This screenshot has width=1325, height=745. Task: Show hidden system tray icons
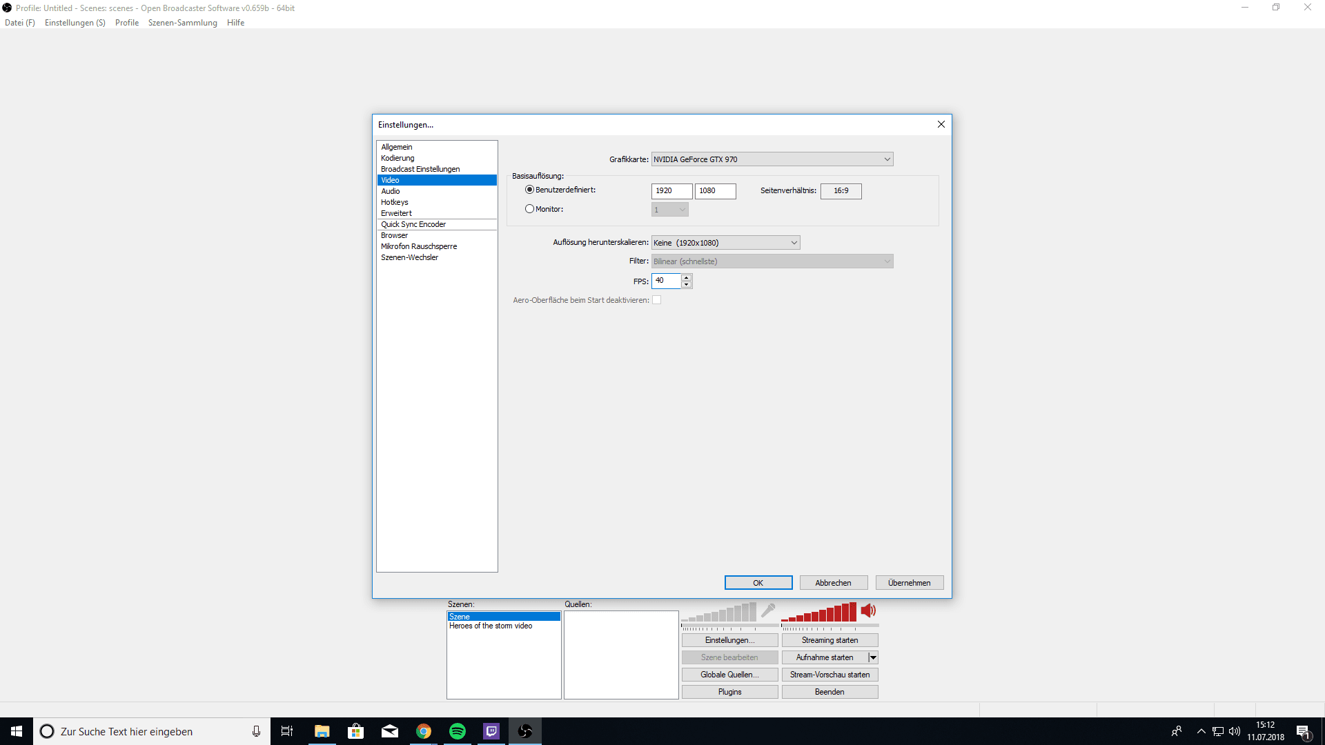click(x=1201, y=731)
